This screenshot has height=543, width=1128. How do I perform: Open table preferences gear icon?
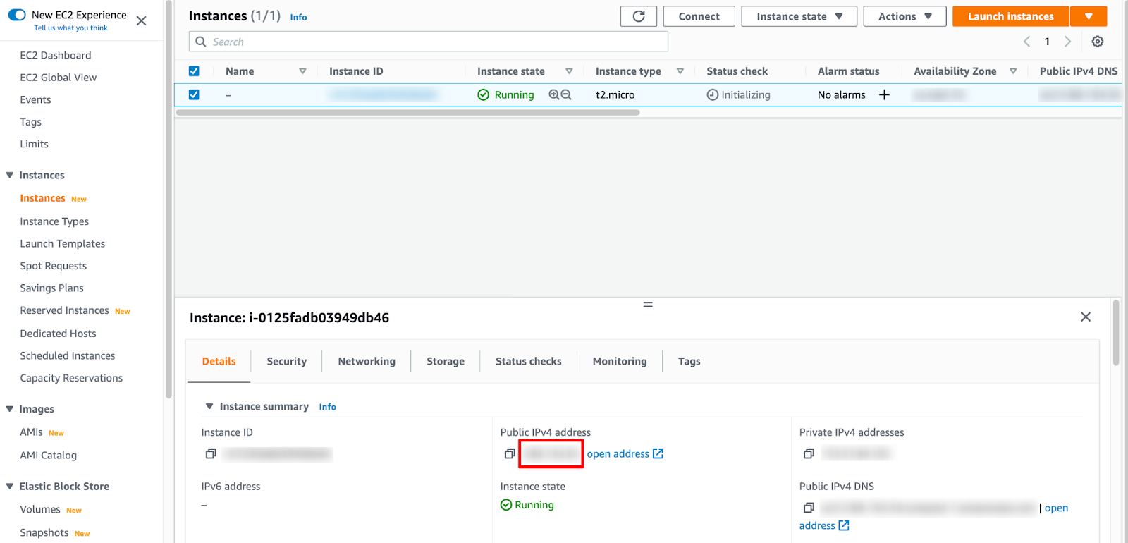[1098, 42]
